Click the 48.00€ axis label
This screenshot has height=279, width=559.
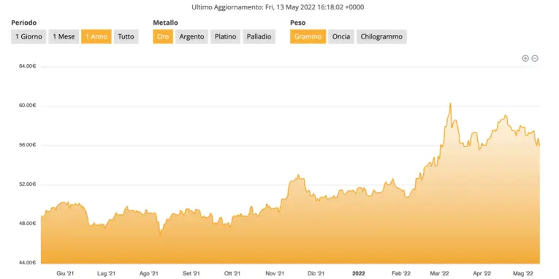pos(28,223)
